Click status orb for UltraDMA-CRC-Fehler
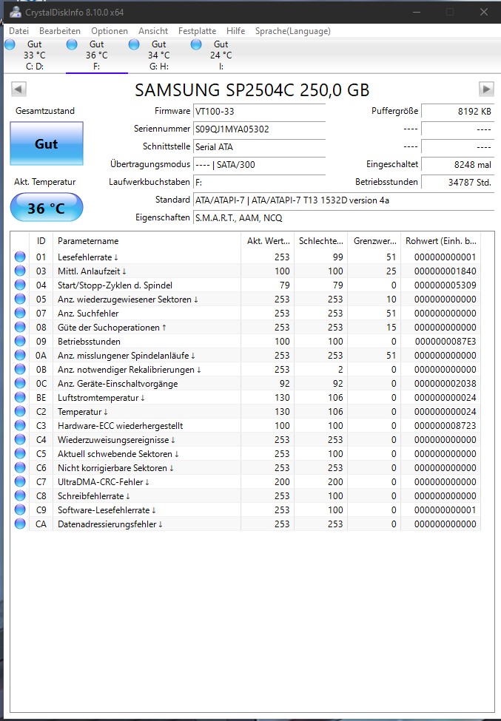This screenshot has height=721, width=501. coord(20,481)
